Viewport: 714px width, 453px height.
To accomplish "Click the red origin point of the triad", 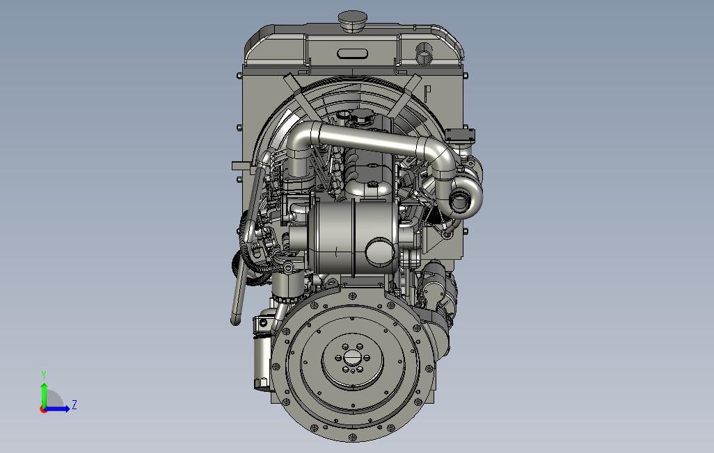I will (43, 410).
